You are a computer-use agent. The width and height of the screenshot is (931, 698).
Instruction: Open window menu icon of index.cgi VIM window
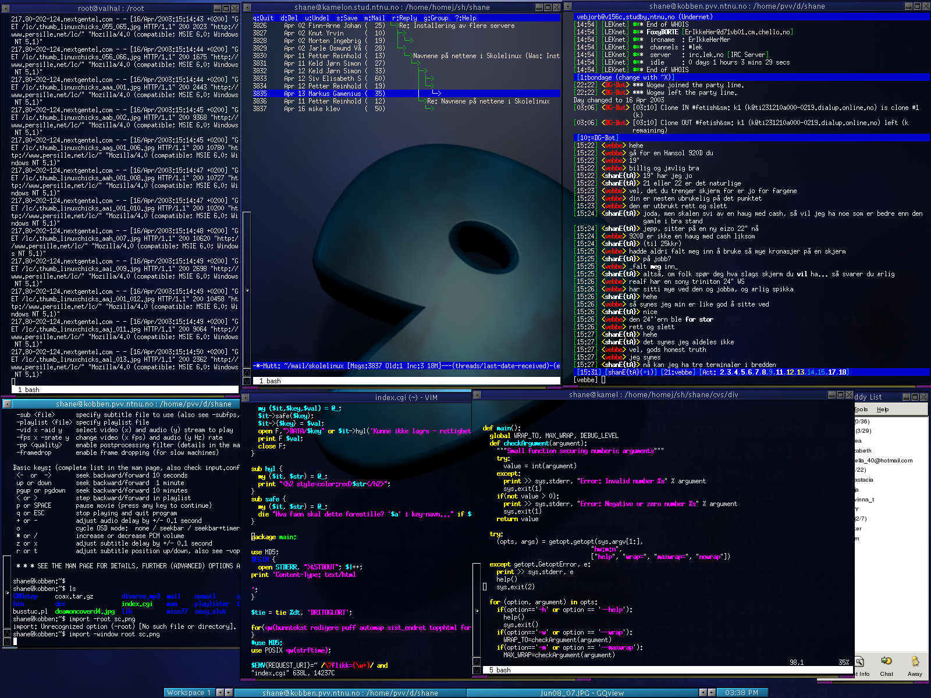(x=246, y=397)
